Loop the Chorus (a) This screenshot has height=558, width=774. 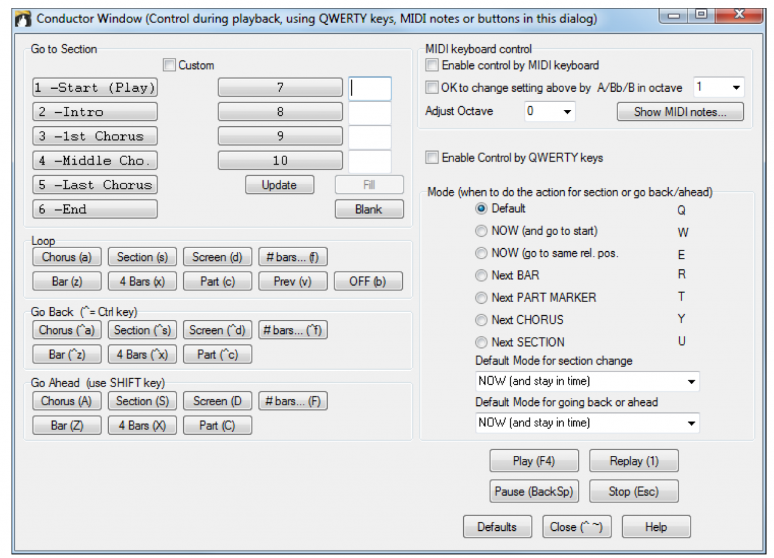pos(67,257)
